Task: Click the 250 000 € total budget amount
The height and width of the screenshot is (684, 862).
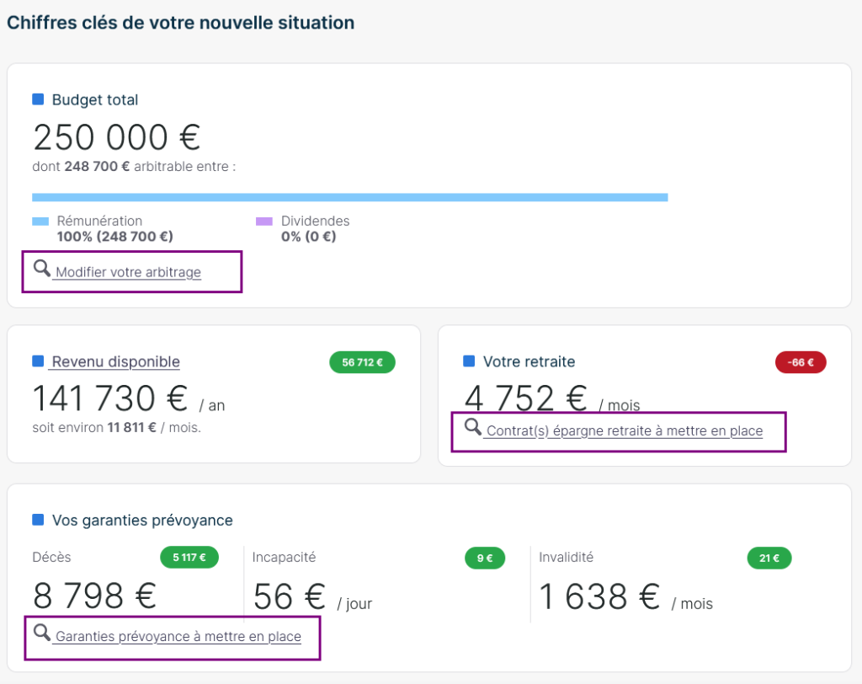Action: click(116, 136)
